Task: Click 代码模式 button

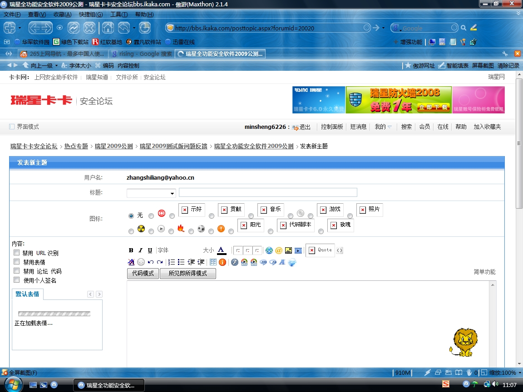Action: tap(143, 273)
